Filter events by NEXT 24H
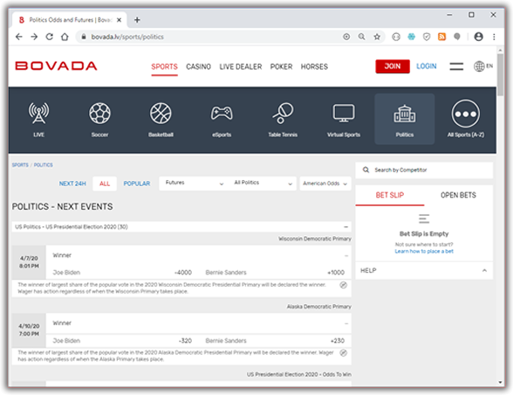 pos(72,184)
